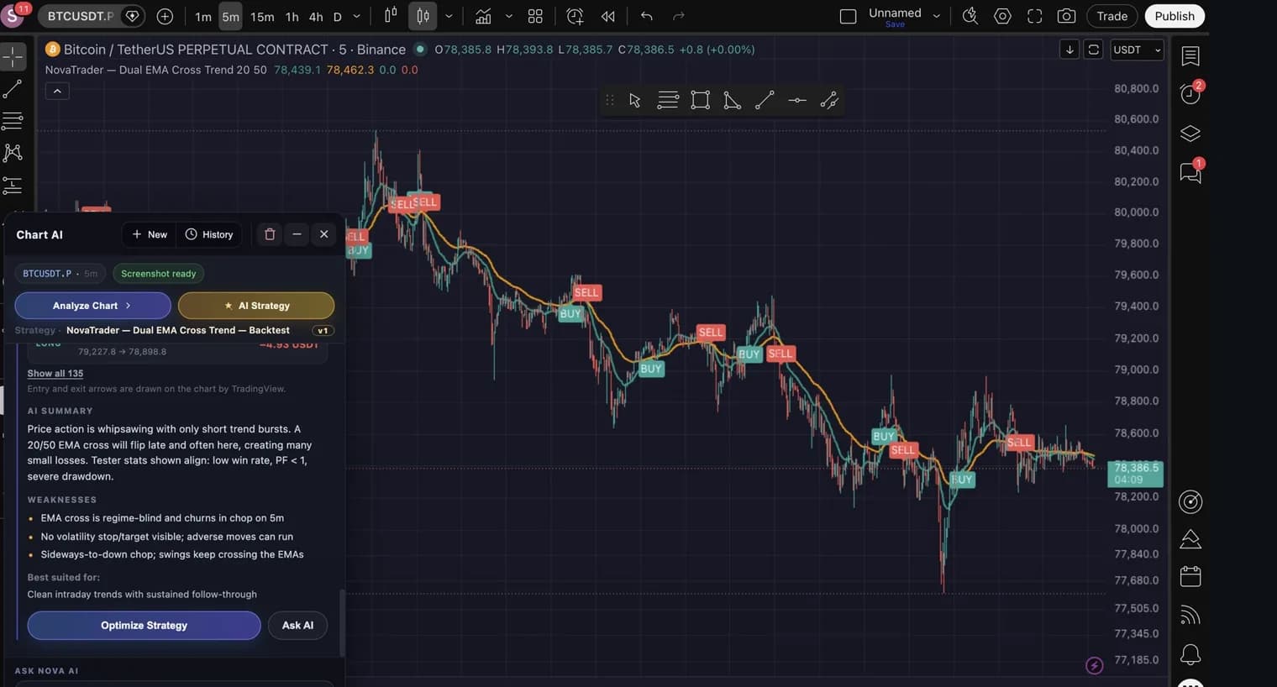Open chart settings hexagon icon
The width and height of the screenshot is (1277, 687).
tap(1002, 16)
